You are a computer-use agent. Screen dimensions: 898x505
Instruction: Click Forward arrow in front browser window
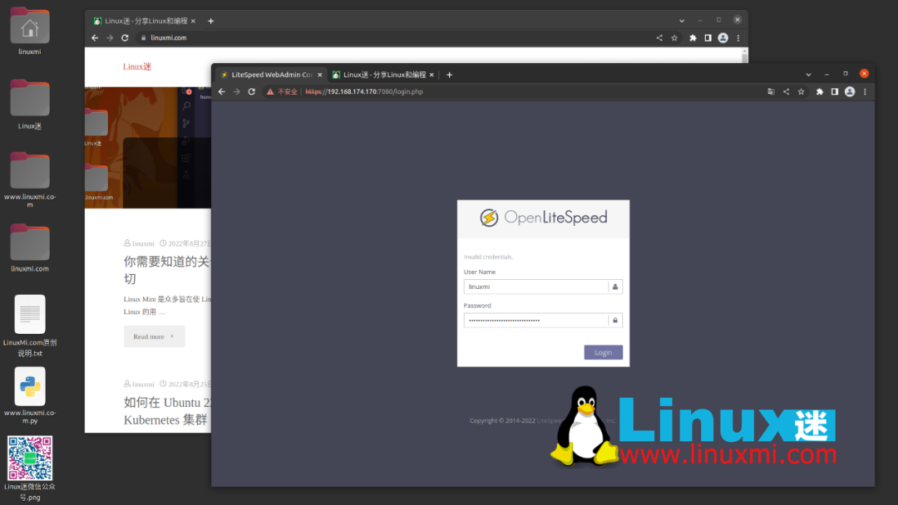[236, 91]
